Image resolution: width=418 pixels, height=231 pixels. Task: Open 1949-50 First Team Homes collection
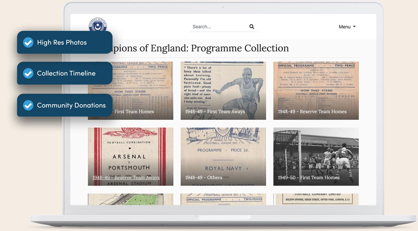[x=316, y=156]
